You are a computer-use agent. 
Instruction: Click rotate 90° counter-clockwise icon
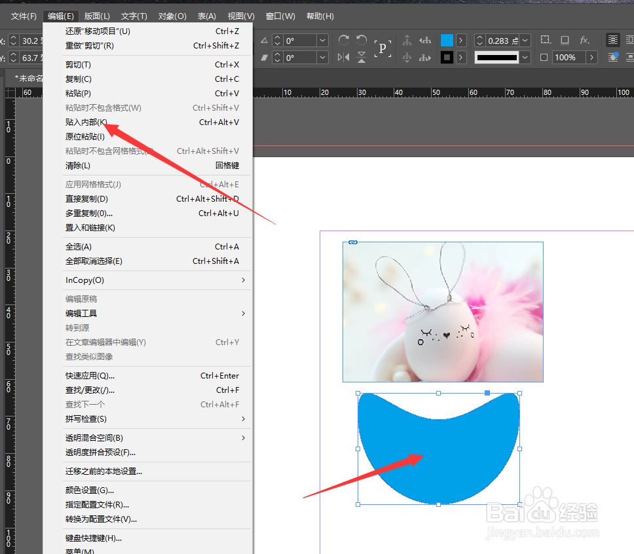click(362, 40)
